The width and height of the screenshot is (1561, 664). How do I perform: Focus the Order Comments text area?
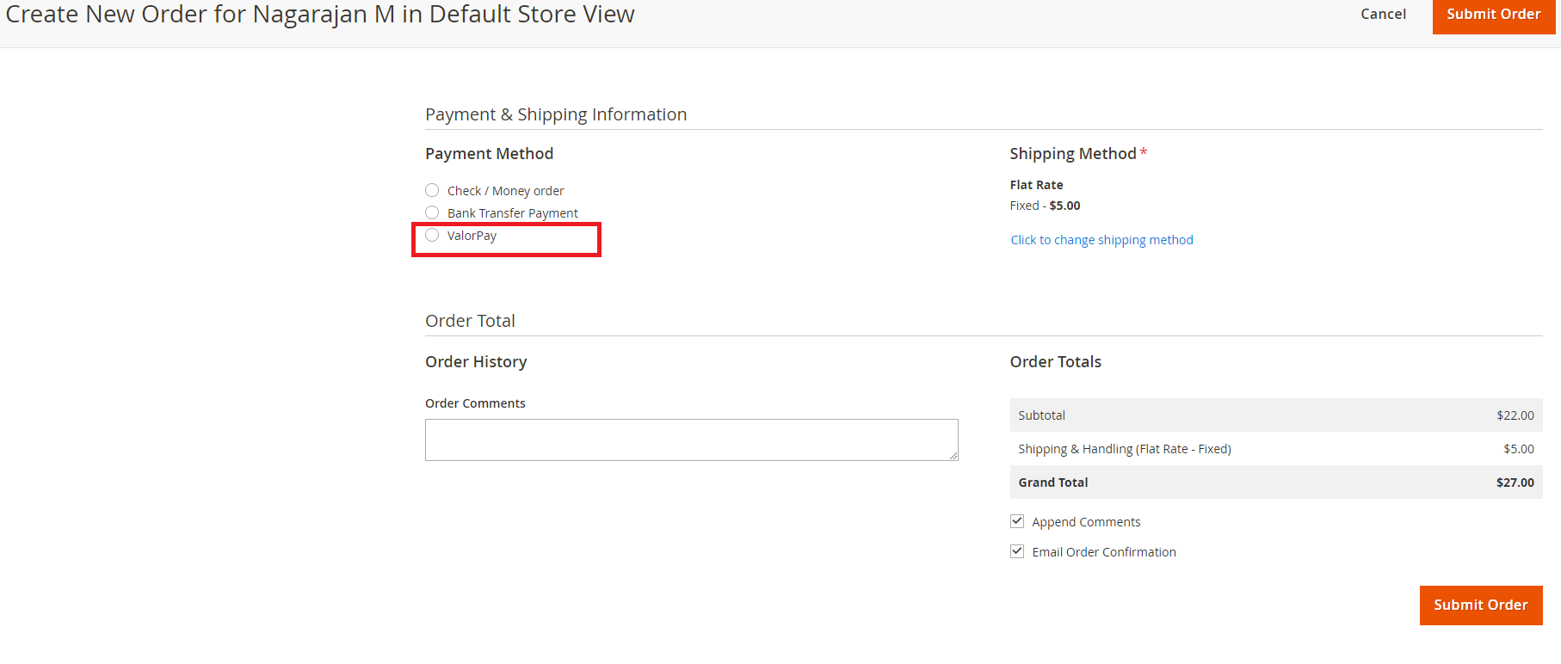click(x=691, y=440)
